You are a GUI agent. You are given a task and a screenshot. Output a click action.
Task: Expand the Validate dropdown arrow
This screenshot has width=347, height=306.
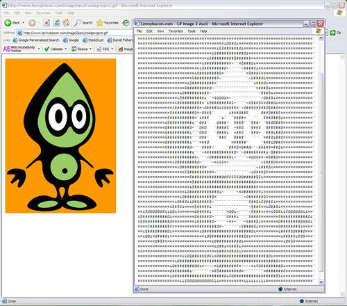[x=66, y=49]
